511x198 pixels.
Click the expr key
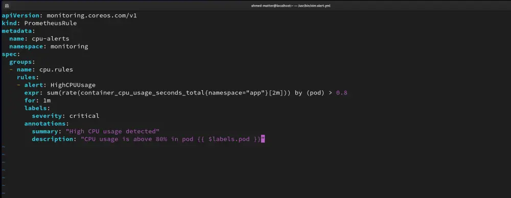click(32, 93)
